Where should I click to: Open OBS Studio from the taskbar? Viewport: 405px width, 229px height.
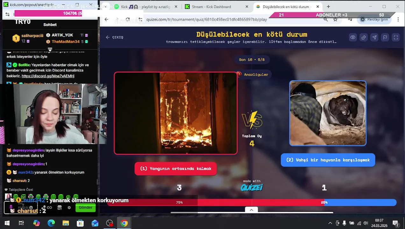(110, 223)
